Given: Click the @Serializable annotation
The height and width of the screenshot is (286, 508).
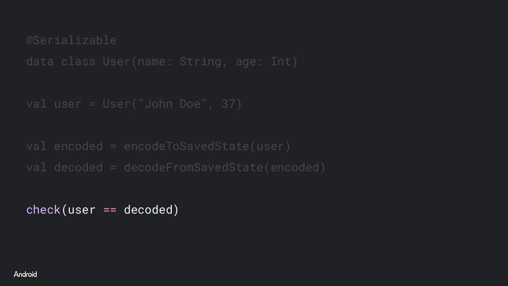Looking at the screenshot, I should (x=71, y=40).
